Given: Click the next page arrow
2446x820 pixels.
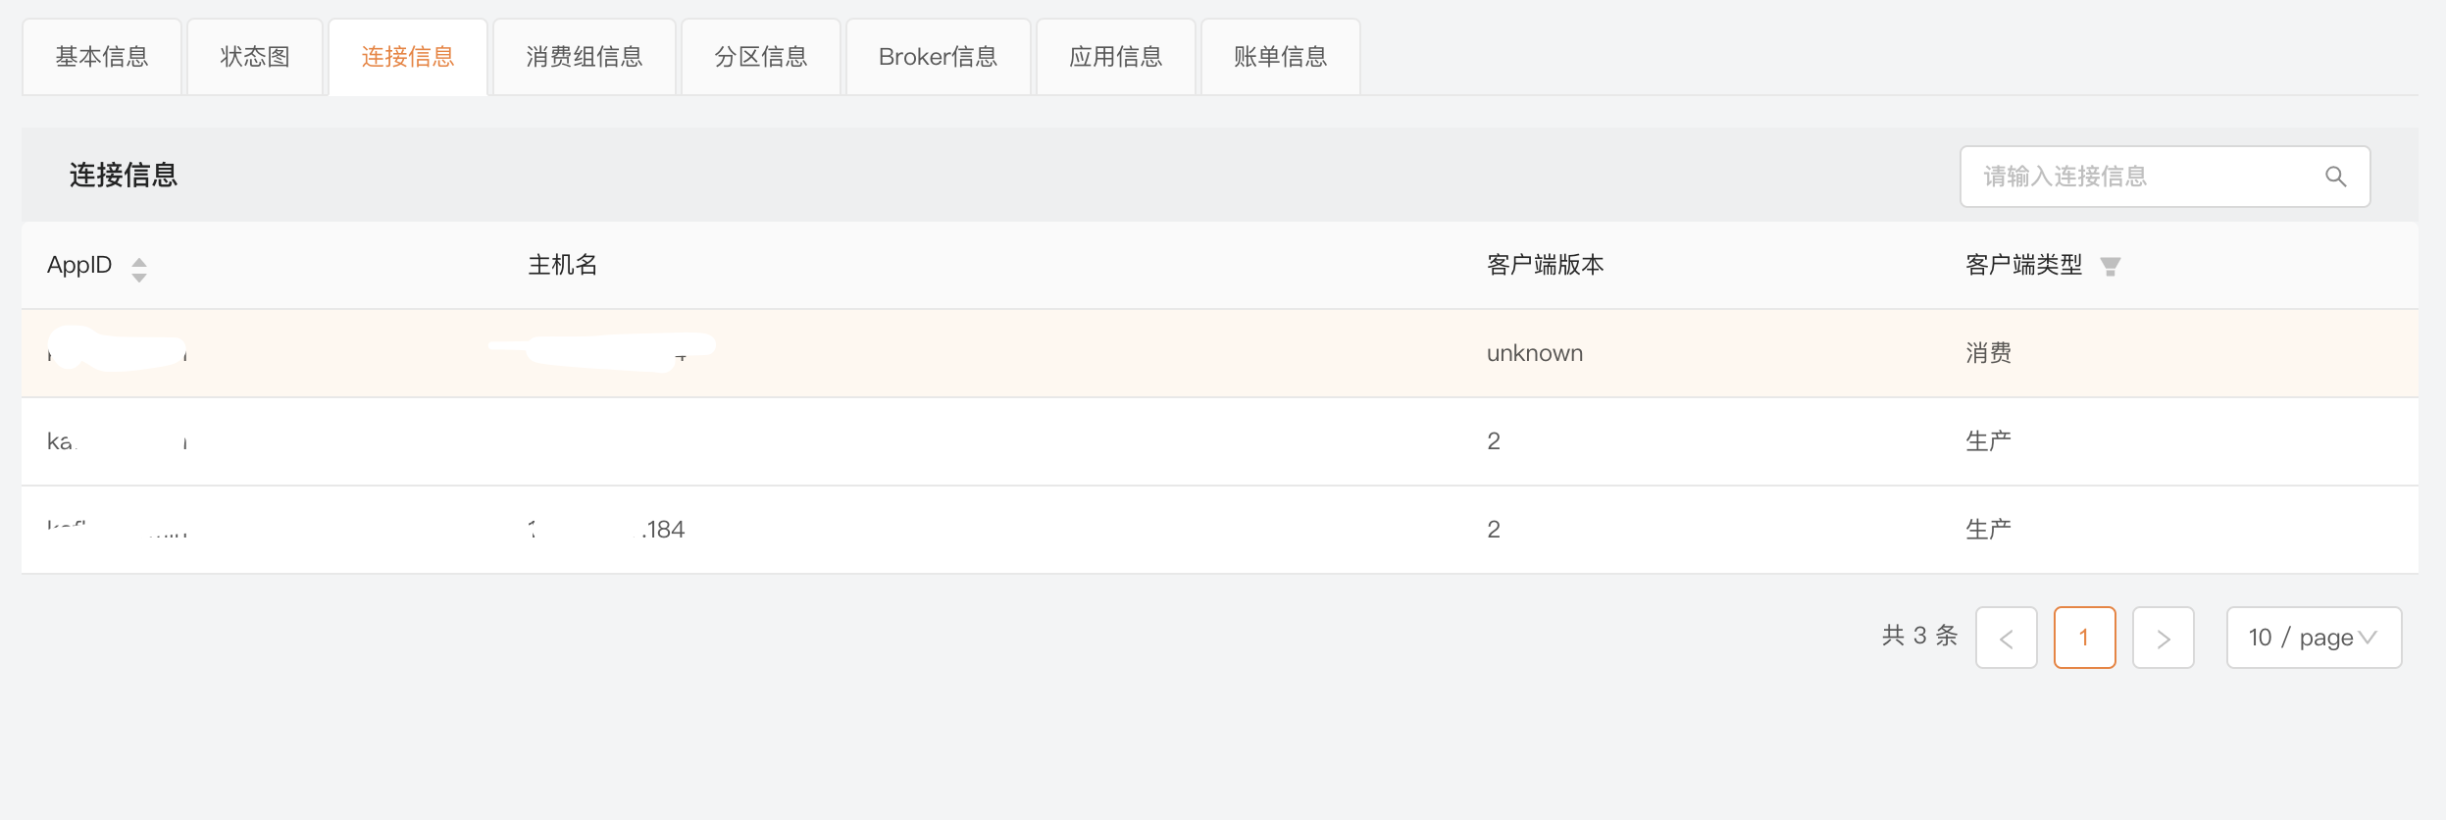Looking at the screenshot, I should pyautogui.click(x=2165, y=638).
